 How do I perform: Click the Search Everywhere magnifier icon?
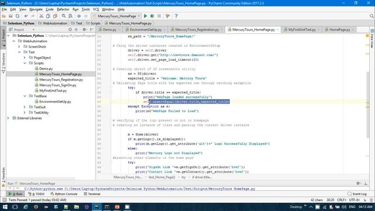tap(371, 16)
